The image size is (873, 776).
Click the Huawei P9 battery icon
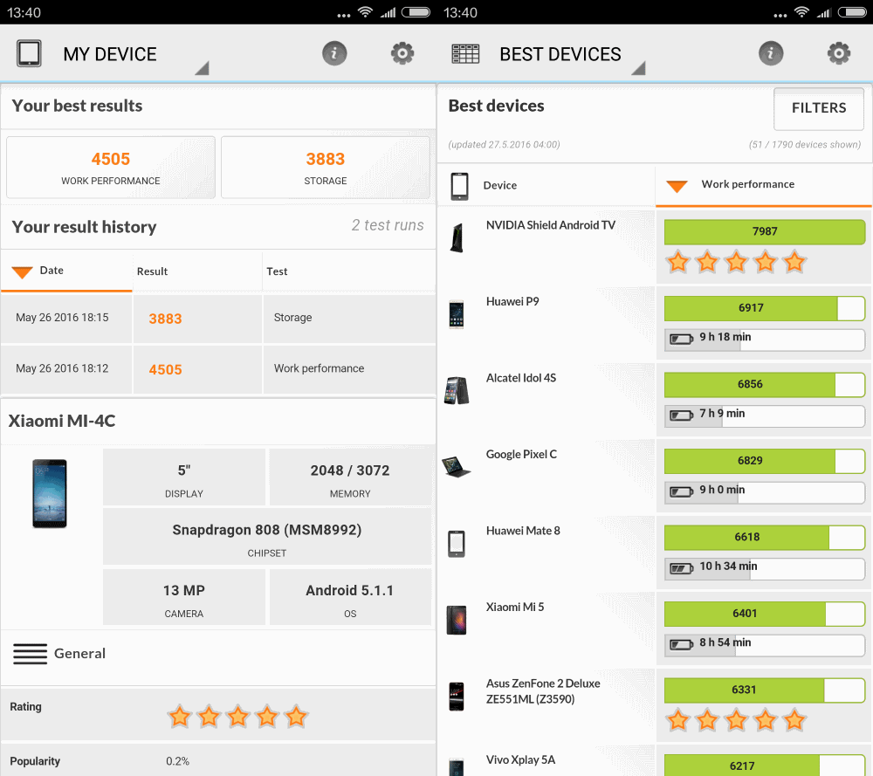(682, 338)
